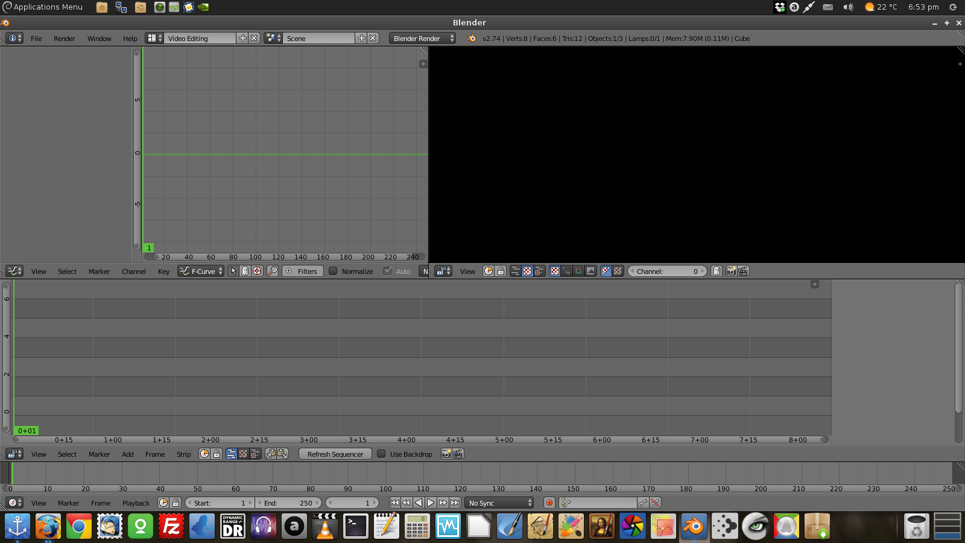Open the Filters button
This screenshot has height=543, width=965.
303,271
